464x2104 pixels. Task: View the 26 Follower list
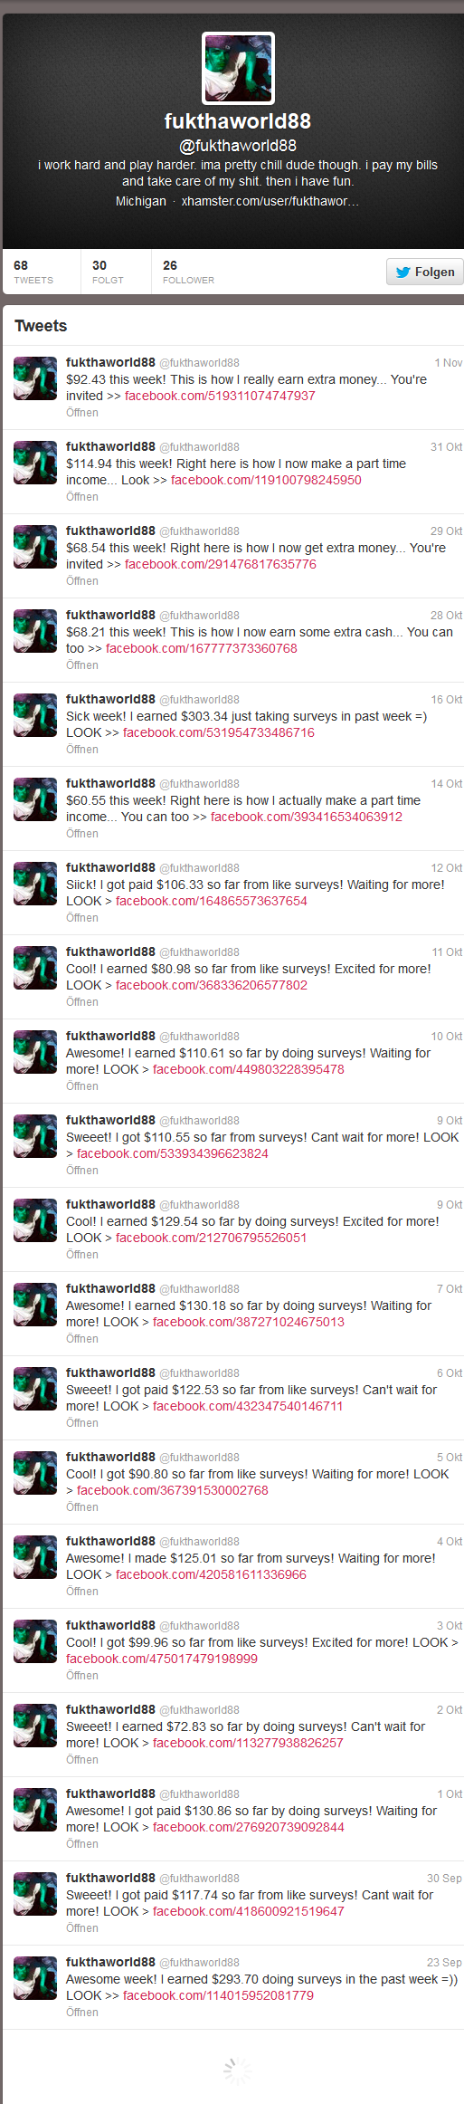tap(188, 272)
